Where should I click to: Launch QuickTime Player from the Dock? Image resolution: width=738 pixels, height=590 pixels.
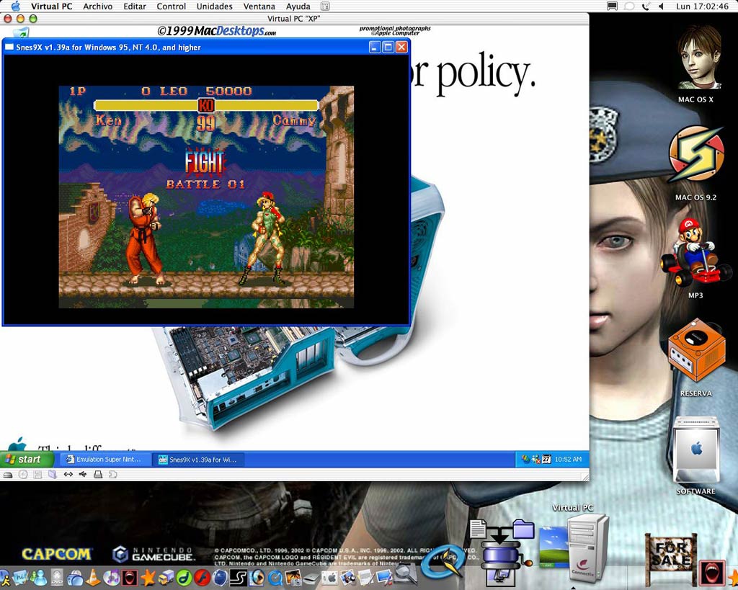coord(275,577)
